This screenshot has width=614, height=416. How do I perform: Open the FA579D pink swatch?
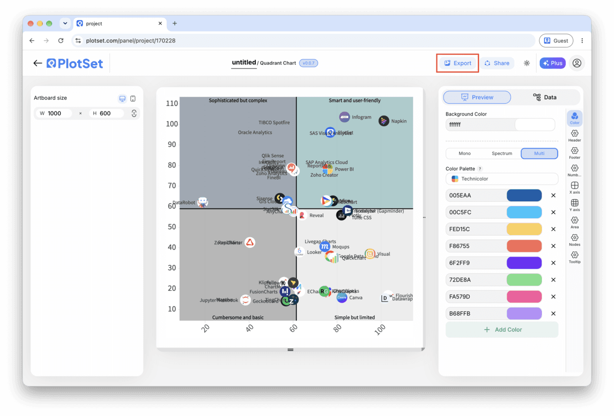(524, 296)
